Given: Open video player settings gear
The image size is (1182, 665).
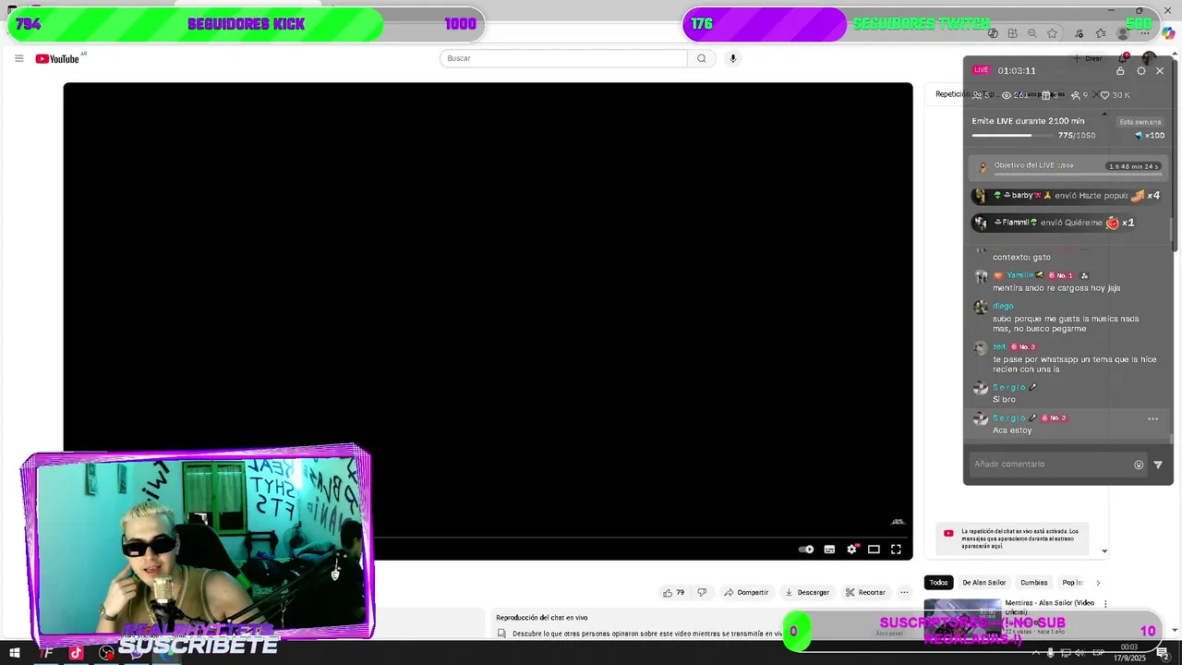Looking at the screenshot, I should [851, 550].
